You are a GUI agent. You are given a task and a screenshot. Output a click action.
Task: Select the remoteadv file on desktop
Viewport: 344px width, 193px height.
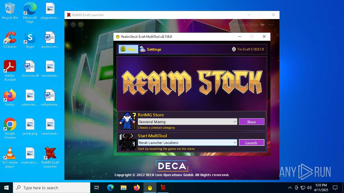tap(50, 69)
